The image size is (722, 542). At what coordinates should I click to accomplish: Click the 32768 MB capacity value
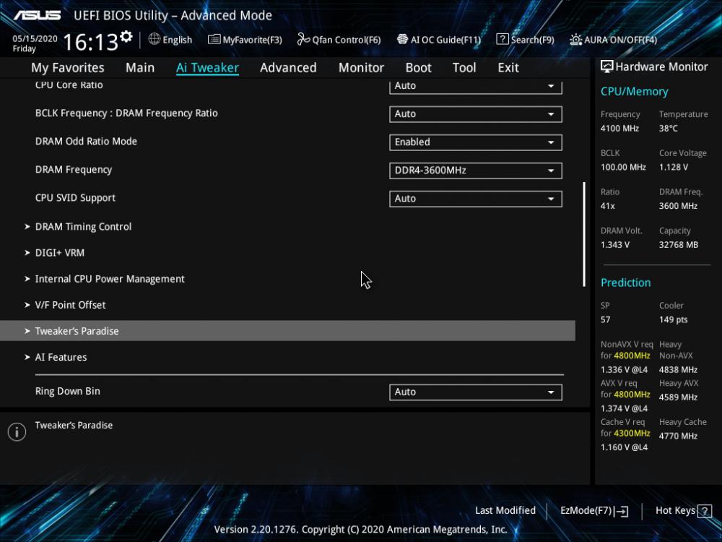tap(679, 245)
